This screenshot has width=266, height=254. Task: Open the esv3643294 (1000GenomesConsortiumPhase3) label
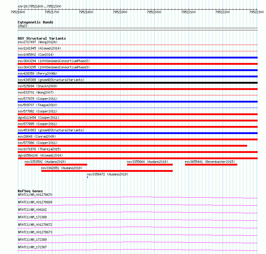click(x=54, y=61)
